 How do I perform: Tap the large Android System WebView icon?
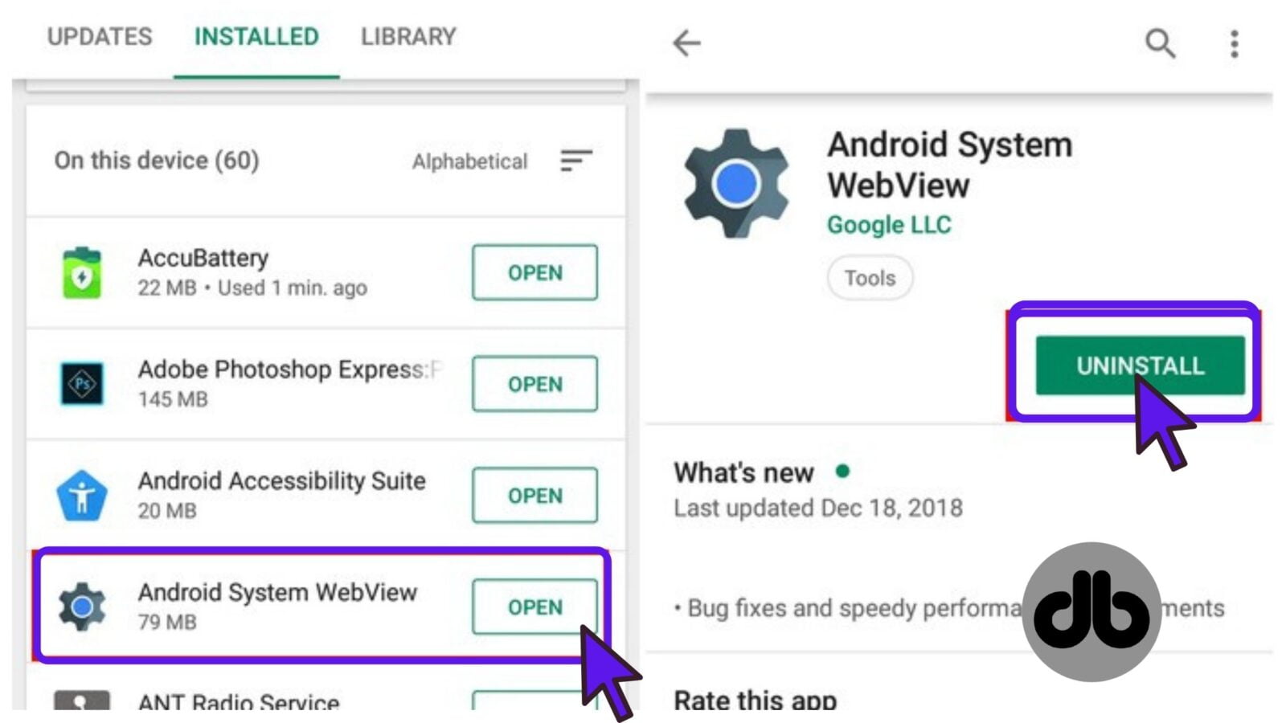click(x=735, y=183)
